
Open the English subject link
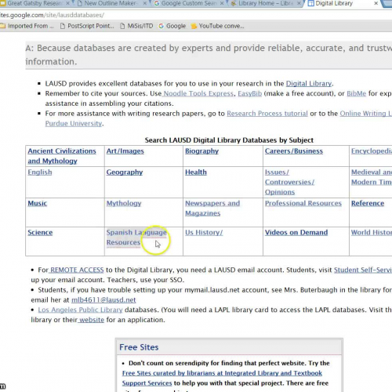point(40,172)
